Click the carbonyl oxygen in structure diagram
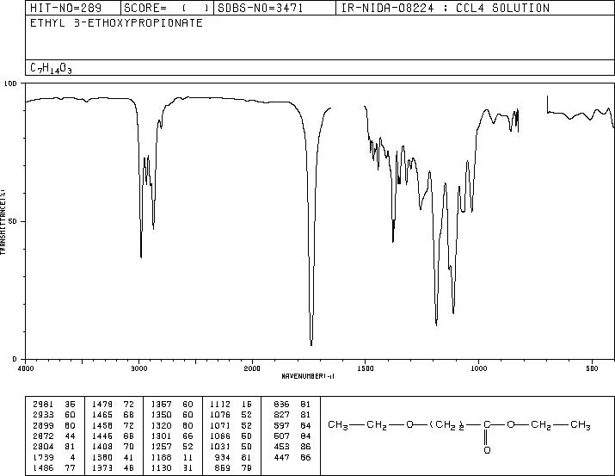The height and width of the screenshot is (476, 615). [x=487, y=450]
